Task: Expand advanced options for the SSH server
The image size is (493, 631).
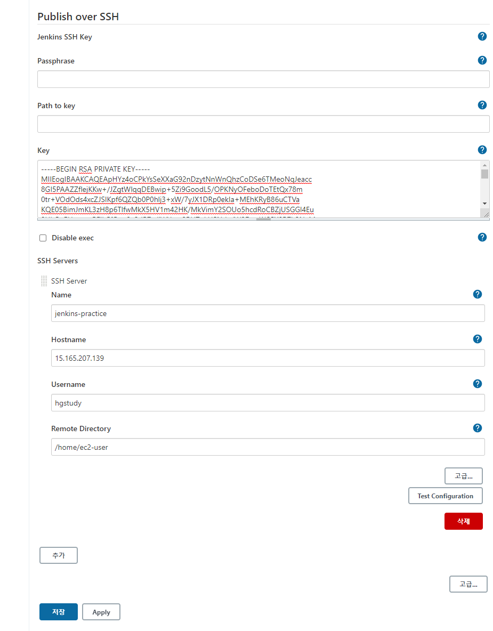Action: [463, 475]
